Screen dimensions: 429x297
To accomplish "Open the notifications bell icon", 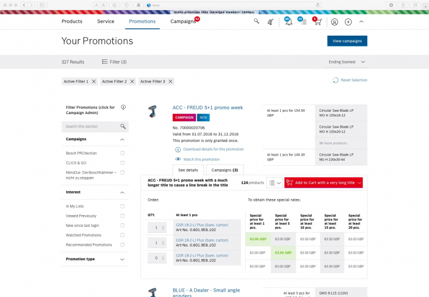I will pyautogui.click(x=289, y=22).
